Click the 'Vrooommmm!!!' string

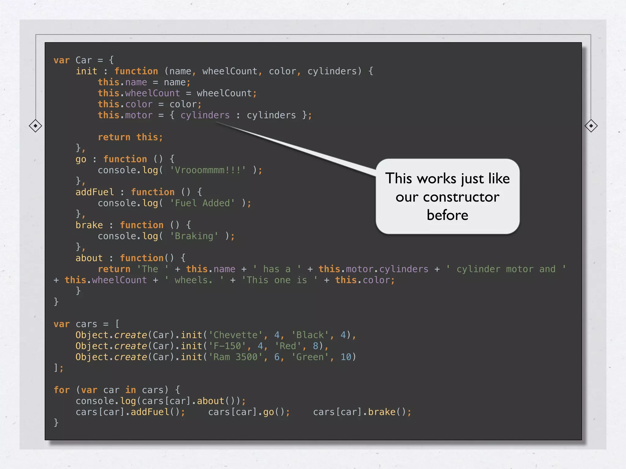click(208, 170)
